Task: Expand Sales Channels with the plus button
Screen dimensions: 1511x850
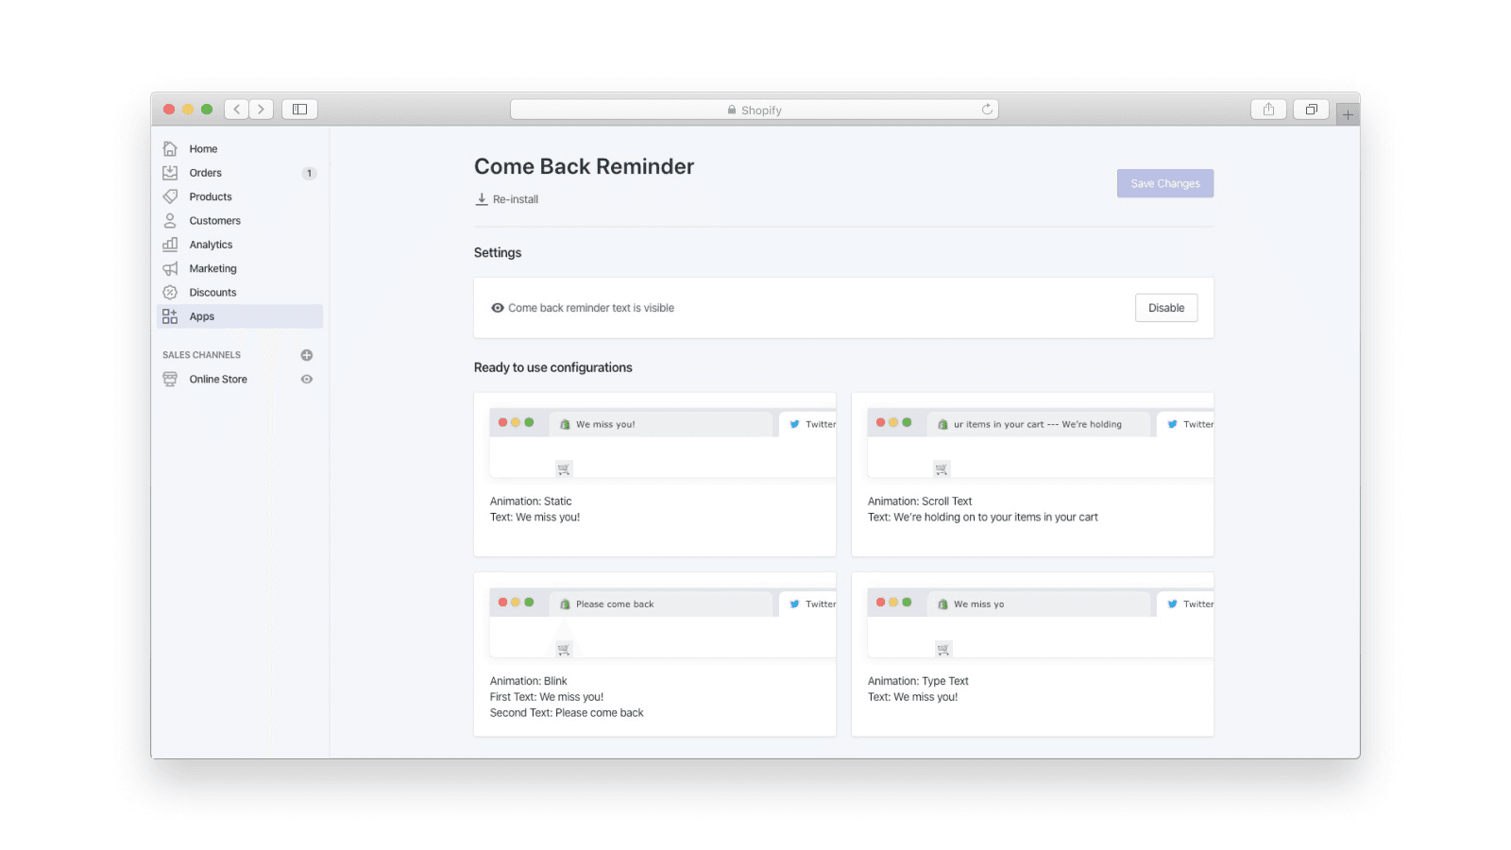Action: pos(306,354)
